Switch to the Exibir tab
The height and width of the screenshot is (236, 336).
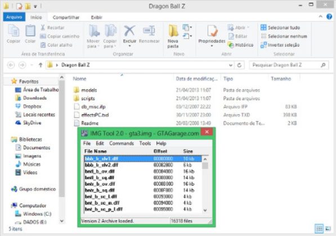tap(97, 17)
